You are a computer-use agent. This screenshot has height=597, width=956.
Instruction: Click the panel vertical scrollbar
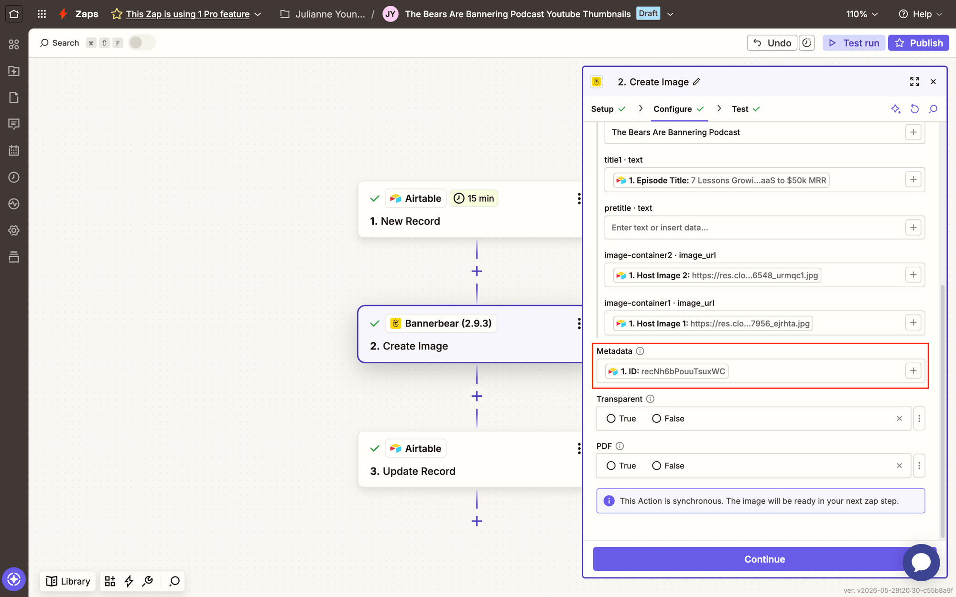(x=942, y=411)
